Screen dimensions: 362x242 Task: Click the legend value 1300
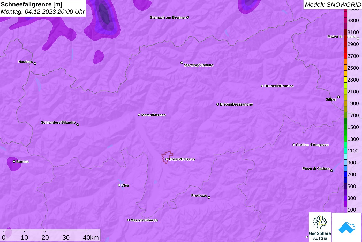pyautogui.click(x=353, y=139)
